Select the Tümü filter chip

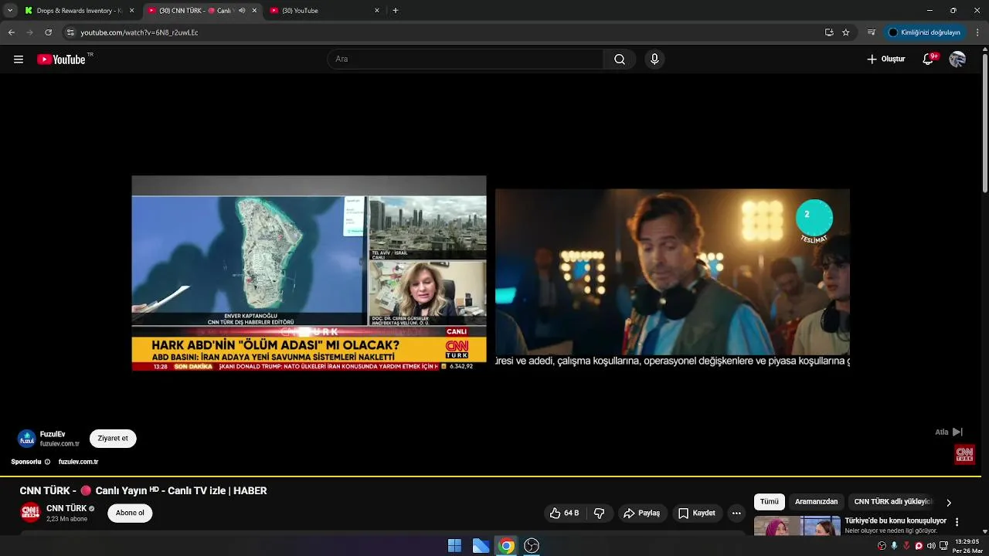(x=770, y=502)
